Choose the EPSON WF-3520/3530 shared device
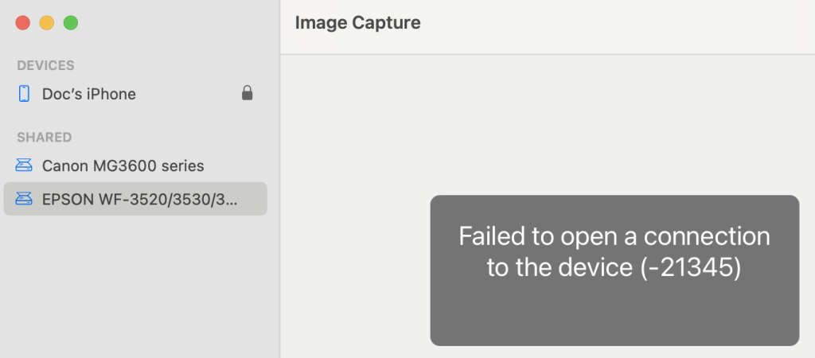Viewport: 815px width, 358px height. point(139,199)
